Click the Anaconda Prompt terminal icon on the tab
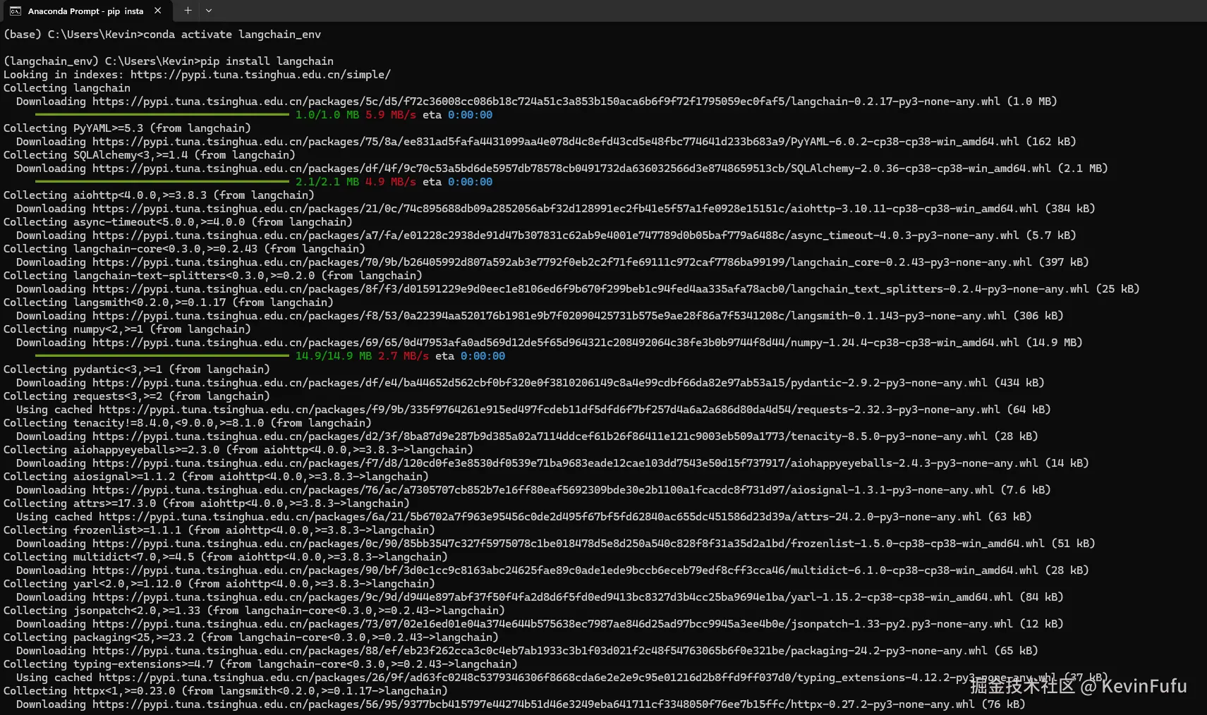Image resolution: width=1207 pixels, height=715 pixels. 15,11
